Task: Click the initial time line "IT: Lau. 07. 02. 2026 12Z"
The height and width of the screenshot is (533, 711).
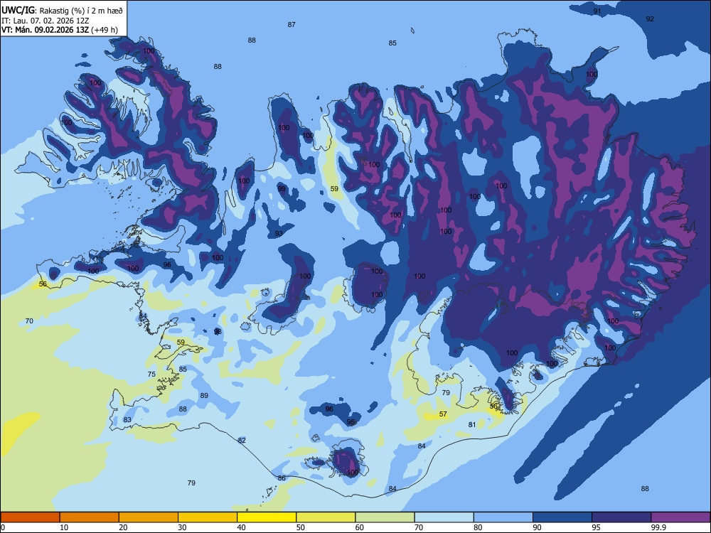Action: point(46,21)
